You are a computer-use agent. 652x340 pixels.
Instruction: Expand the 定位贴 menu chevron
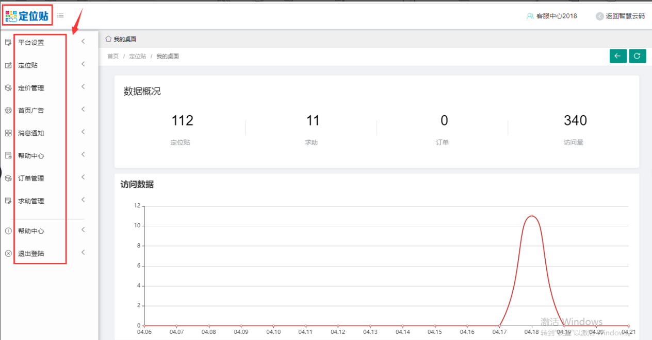83,64
